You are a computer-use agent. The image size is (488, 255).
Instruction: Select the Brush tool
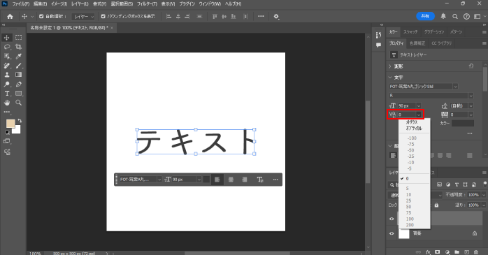[19, 66]
